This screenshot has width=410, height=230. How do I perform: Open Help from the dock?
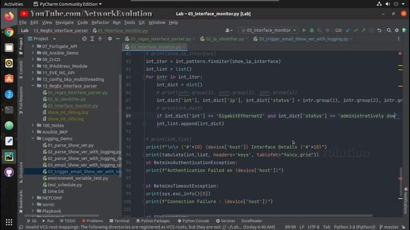(9, 95)
